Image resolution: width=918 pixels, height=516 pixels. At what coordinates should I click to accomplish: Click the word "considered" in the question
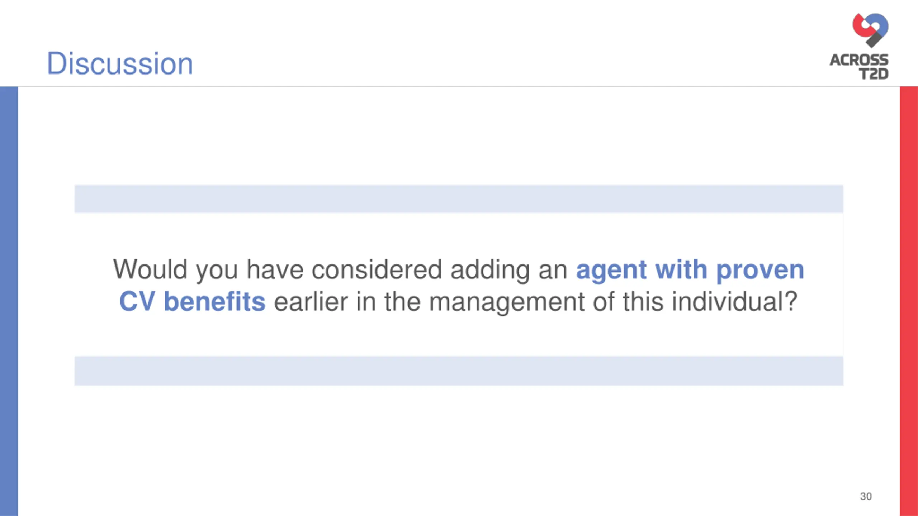pos(377,269)
